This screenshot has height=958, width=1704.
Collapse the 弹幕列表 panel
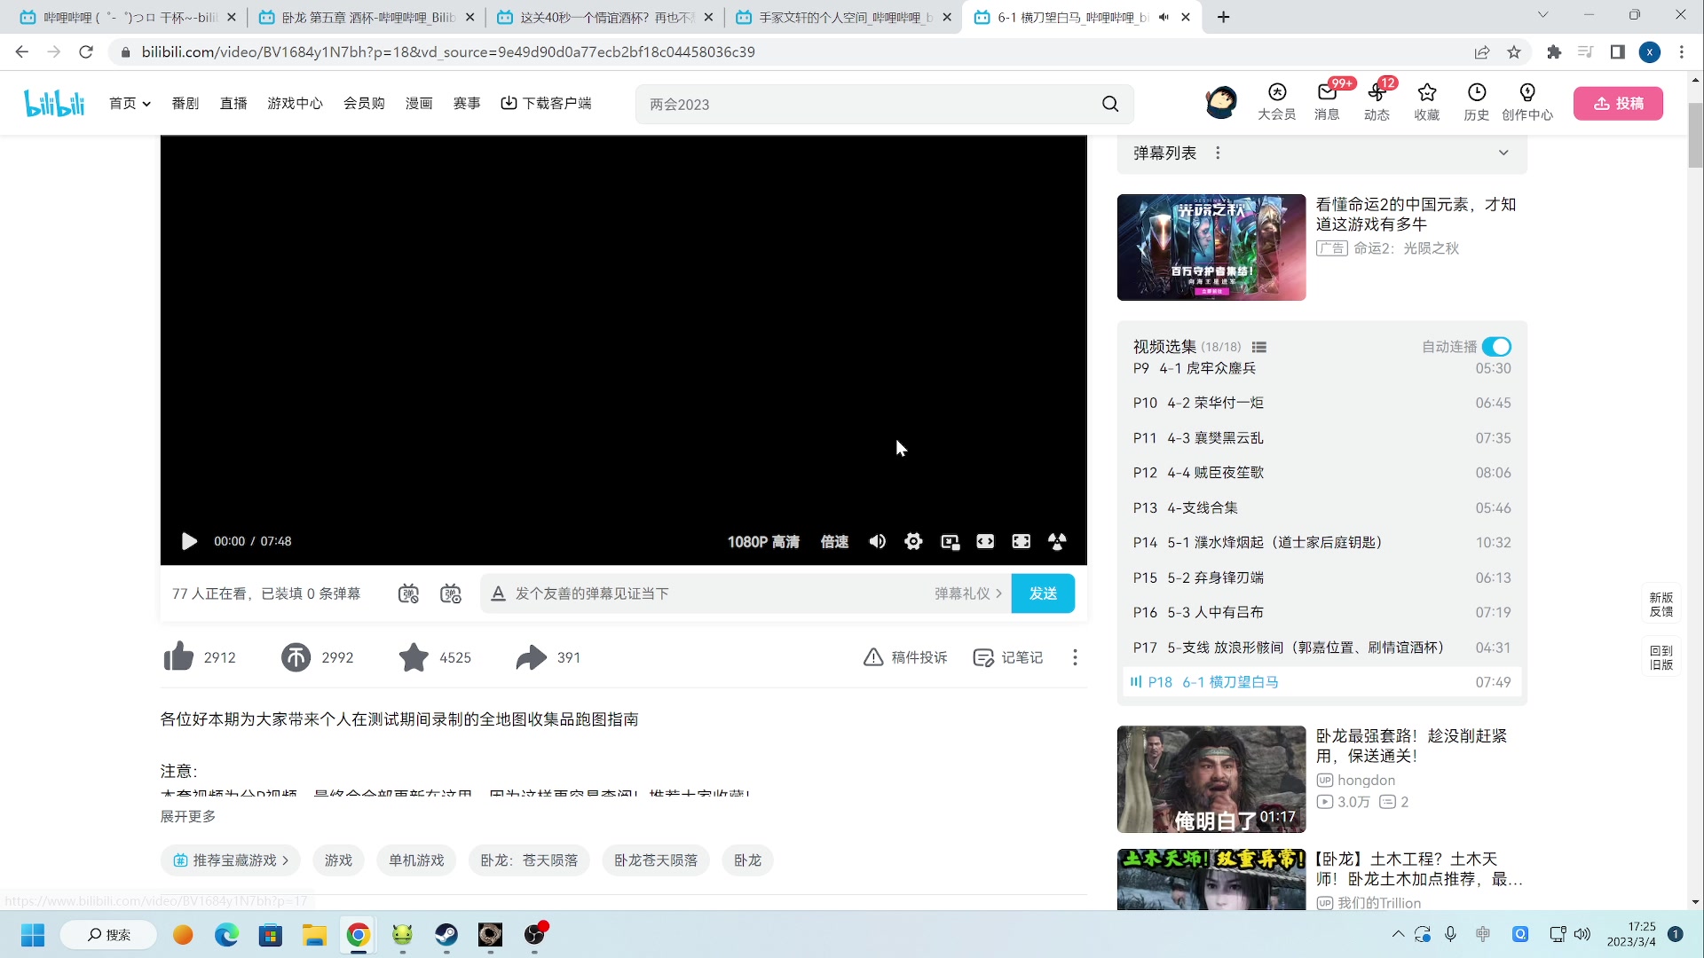pyautogui.click(x=1503, y=153)
